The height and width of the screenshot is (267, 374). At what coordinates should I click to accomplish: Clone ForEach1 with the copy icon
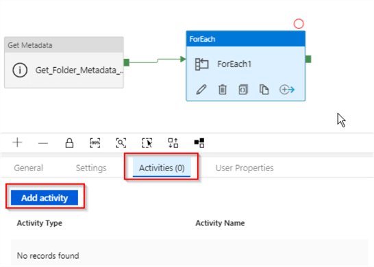tap(264, 90)
